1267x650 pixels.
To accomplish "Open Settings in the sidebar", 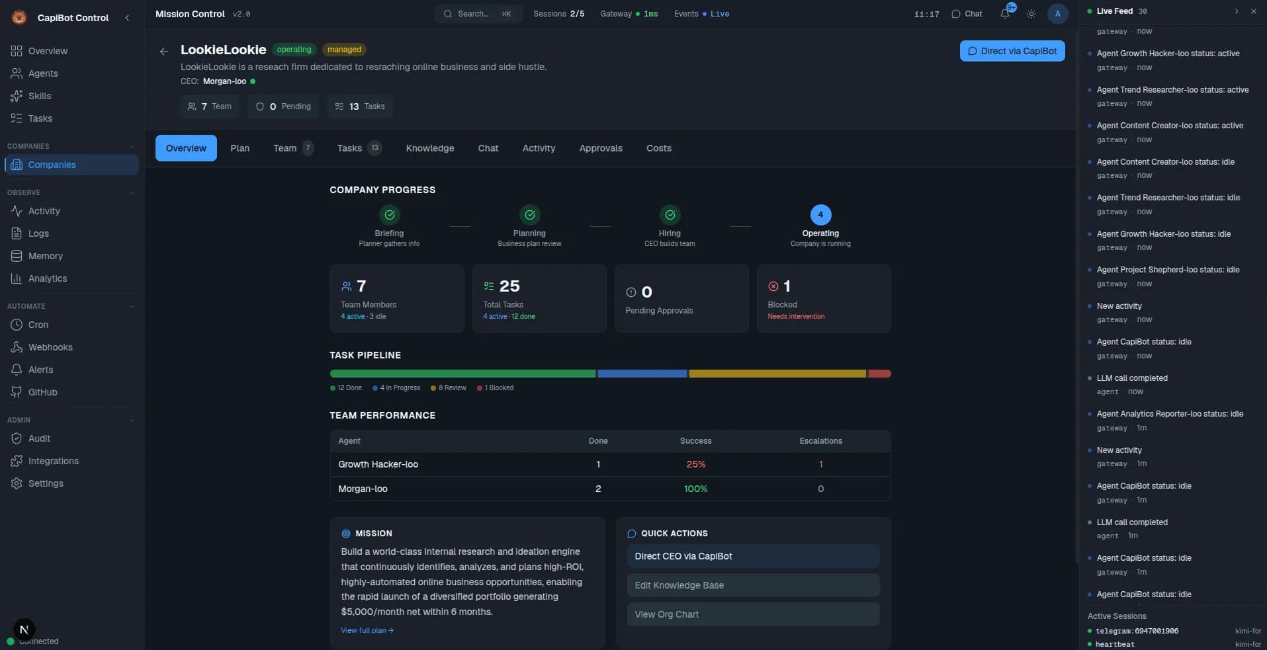I will [71, 483].
